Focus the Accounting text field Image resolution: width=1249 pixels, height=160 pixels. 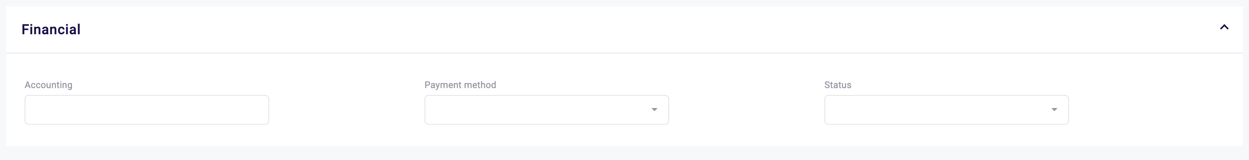point(147,110)
